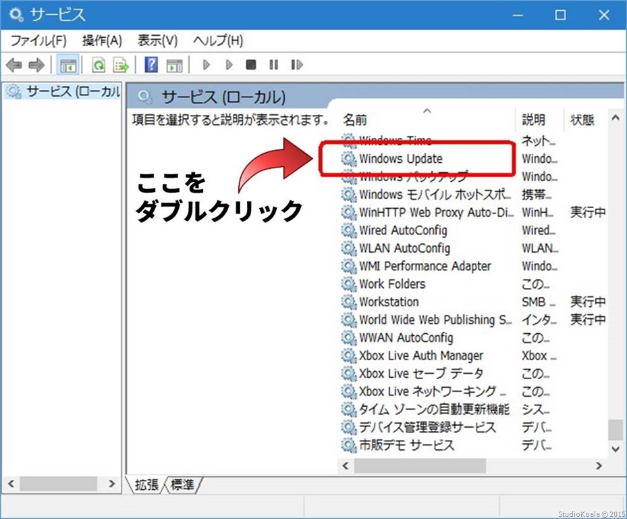Click the left tree pane scroll left arrow
This screenshot has width=627, height=519.
(11, 483)
